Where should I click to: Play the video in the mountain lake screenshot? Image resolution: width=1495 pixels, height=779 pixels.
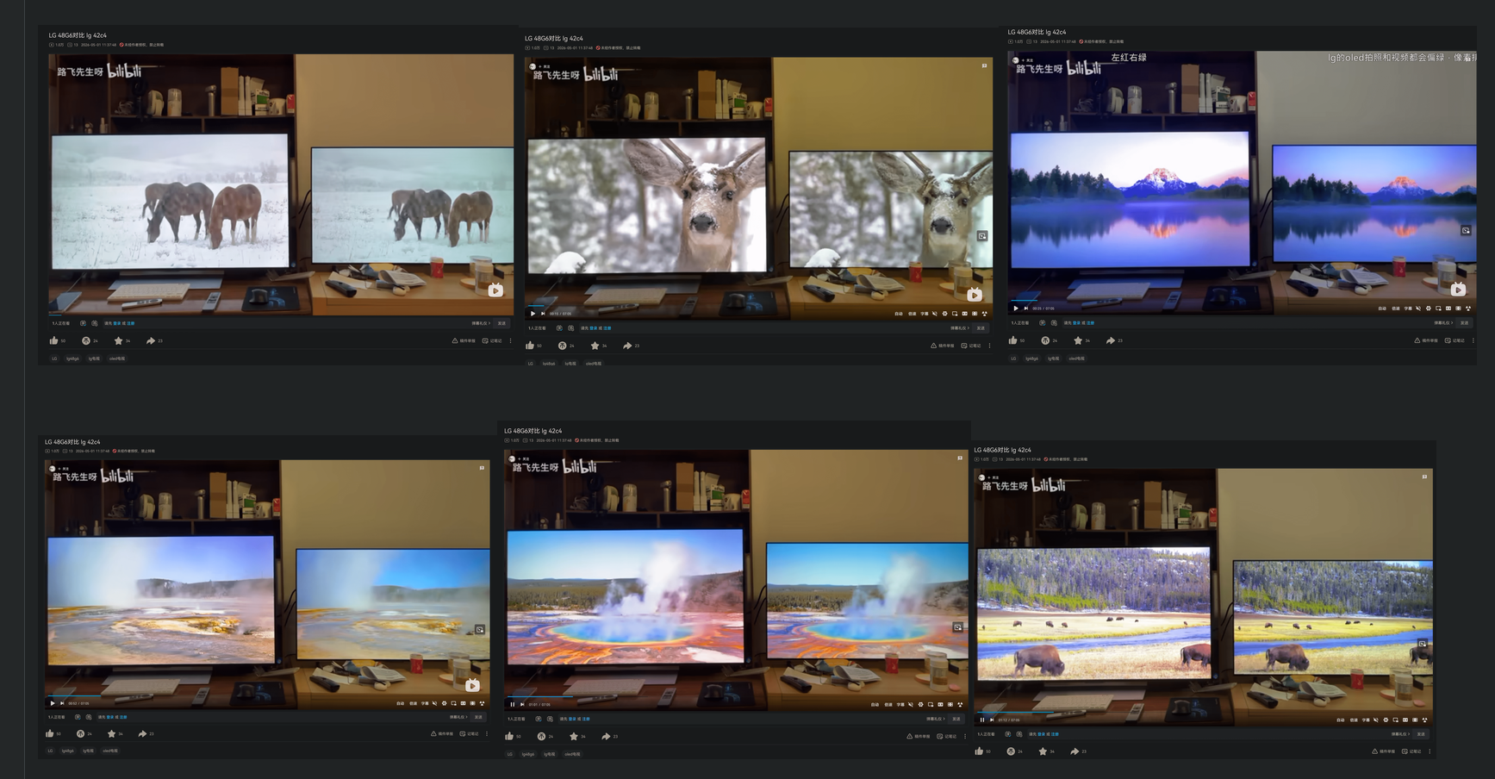pos(1016,308)
